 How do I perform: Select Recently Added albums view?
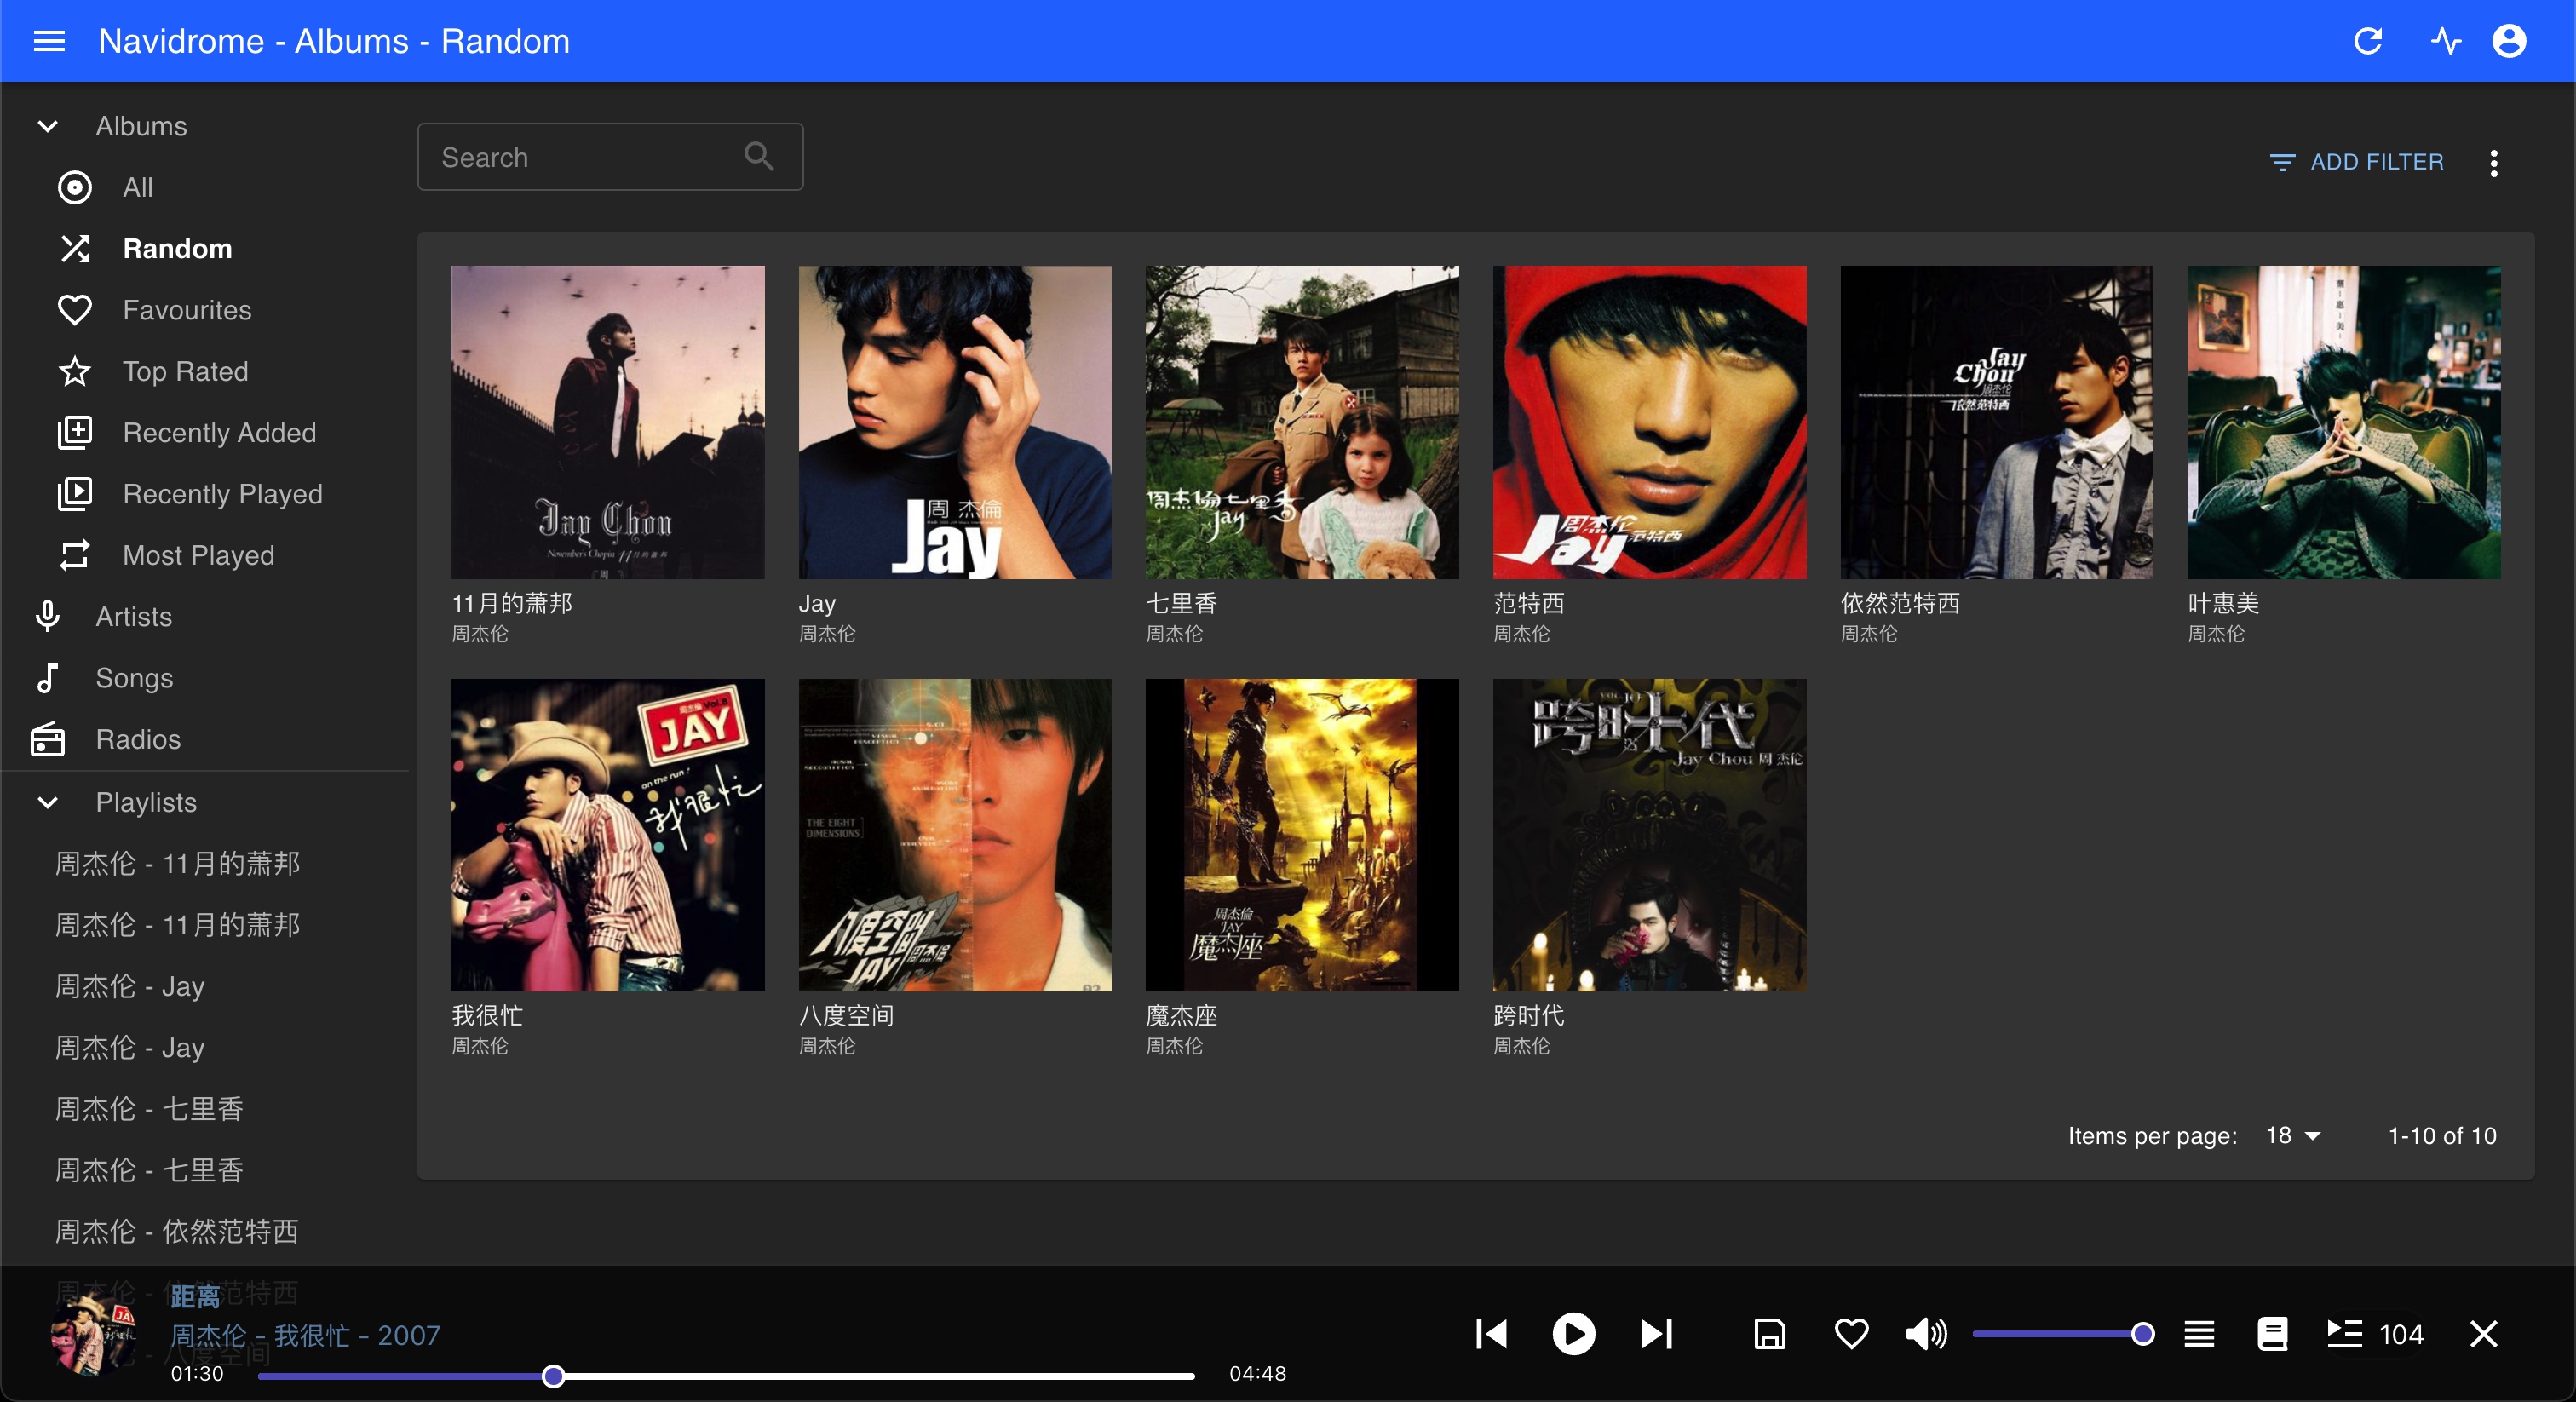click(x=219, y=432)
